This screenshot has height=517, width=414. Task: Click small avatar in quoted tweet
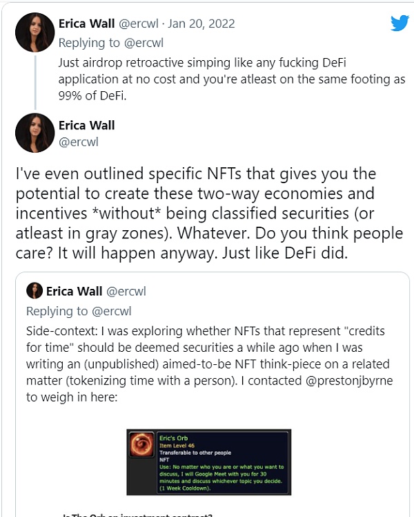click(36, 290)
